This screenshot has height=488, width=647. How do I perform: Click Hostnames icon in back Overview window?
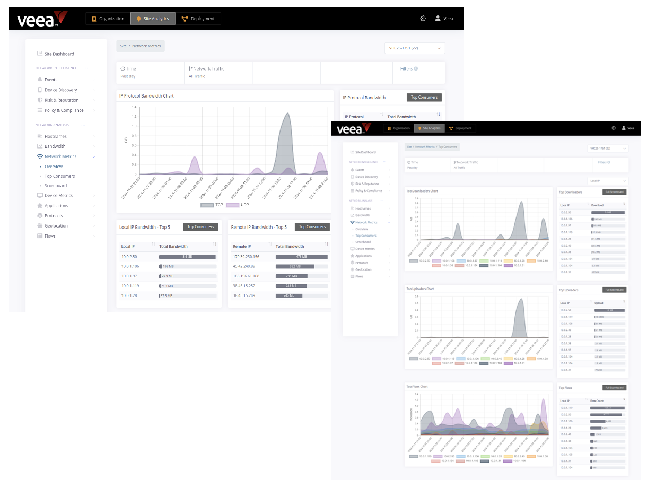[40, 136]
